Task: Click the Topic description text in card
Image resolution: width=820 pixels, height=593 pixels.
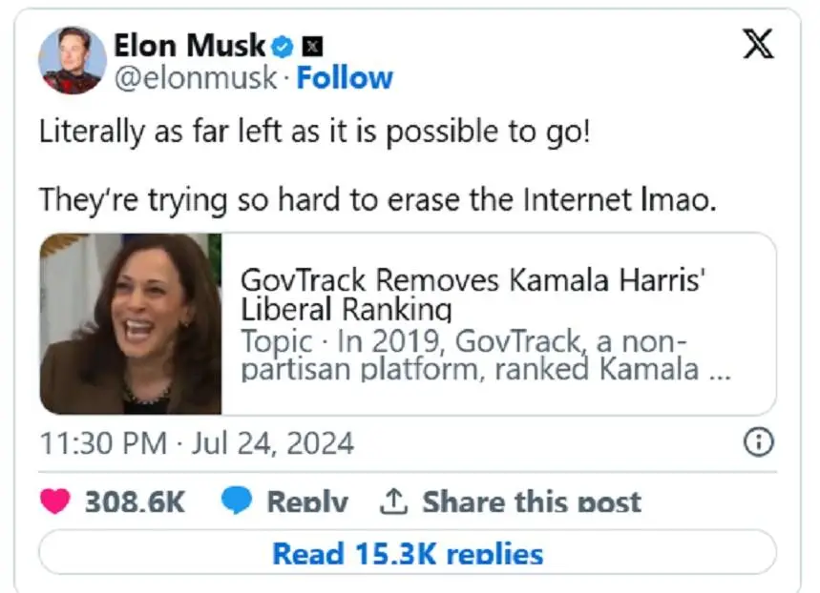Action: click(x=468, y=356)
